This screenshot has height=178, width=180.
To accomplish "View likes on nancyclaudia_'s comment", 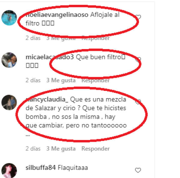I will pos(61,149).
